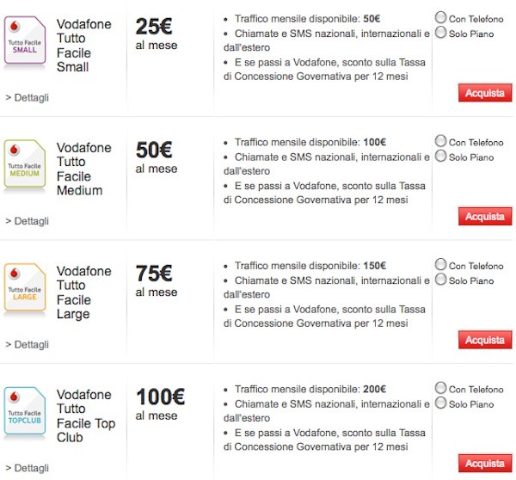516x480 pixels.
Task: Select Solo Piano for the Small plan
Action: pyautogui.click(x=441, y=33)
